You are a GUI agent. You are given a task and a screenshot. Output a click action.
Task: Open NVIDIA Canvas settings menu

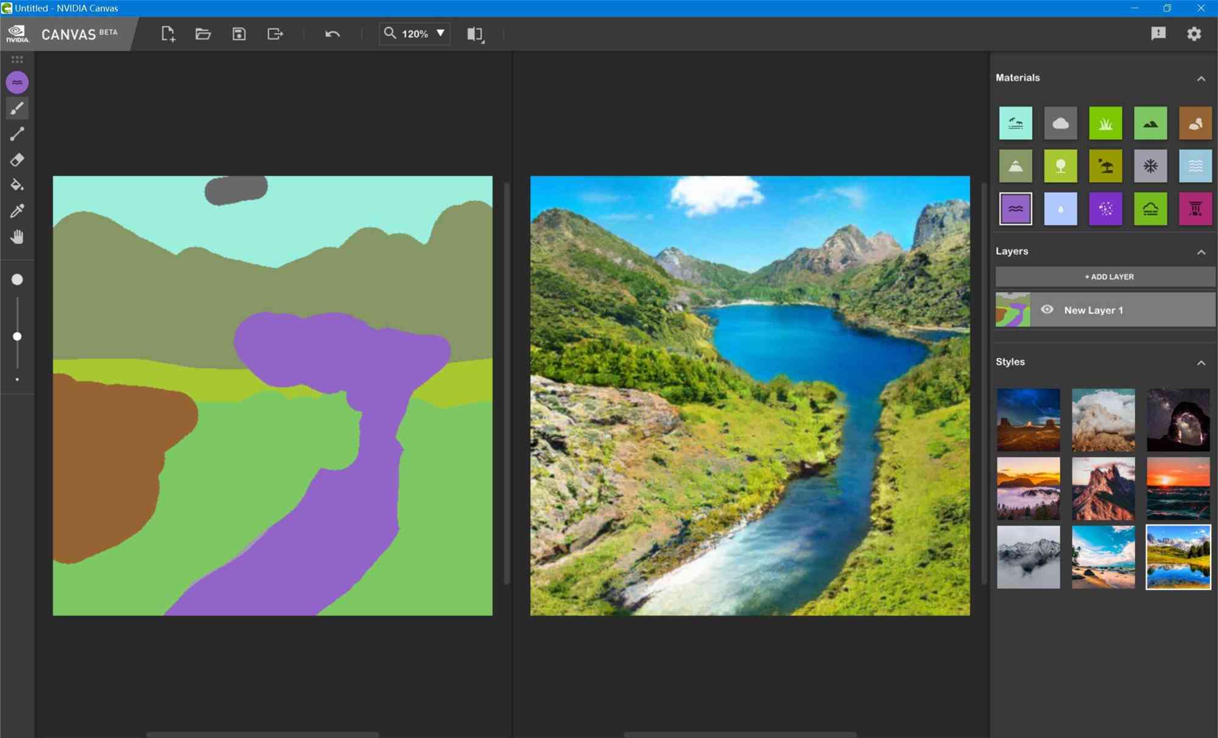[1194, 33]
